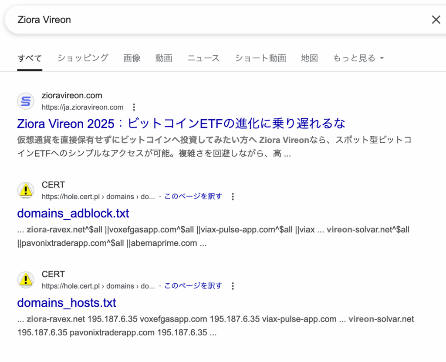Switch to the 画像 tab
The image size is (446, 362).
(x=132, y=58)
